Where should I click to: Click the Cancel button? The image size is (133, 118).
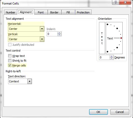120,112
